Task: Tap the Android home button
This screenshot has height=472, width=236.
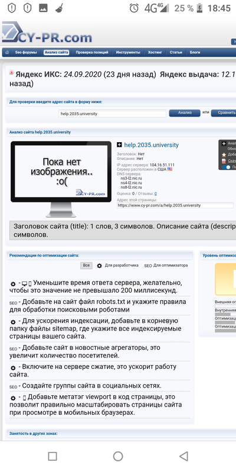Action: point(118,456)
